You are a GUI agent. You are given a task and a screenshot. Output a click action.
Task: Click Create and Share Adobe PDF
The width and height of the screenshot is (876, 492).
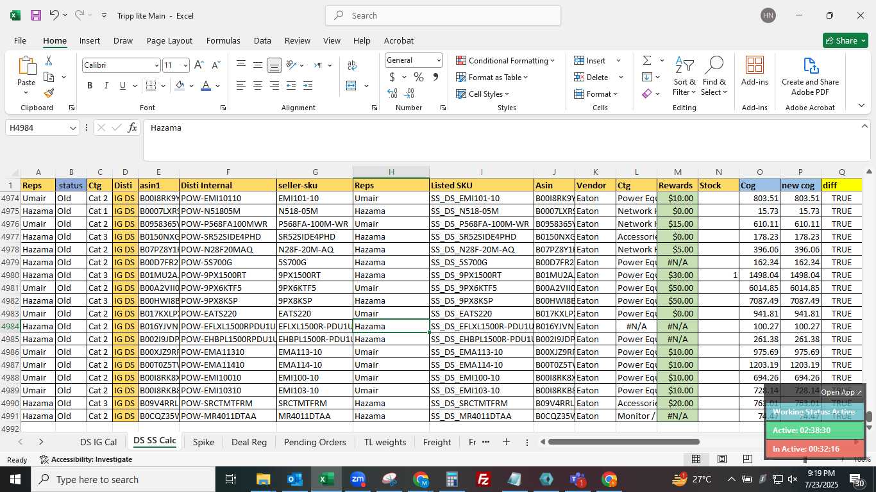click(x=811, y=76)
